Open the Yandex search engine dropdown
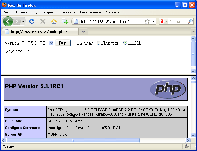 [163, 22]
